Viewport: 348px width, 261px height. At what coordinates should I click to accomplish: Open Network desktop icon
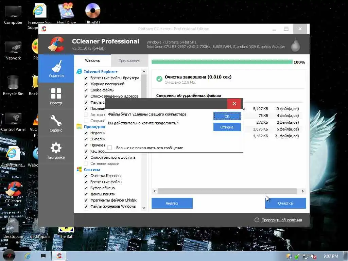13,51
